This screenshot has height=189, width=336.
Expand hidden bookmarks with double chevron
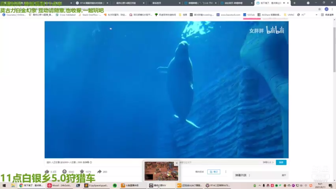point(316,15)
